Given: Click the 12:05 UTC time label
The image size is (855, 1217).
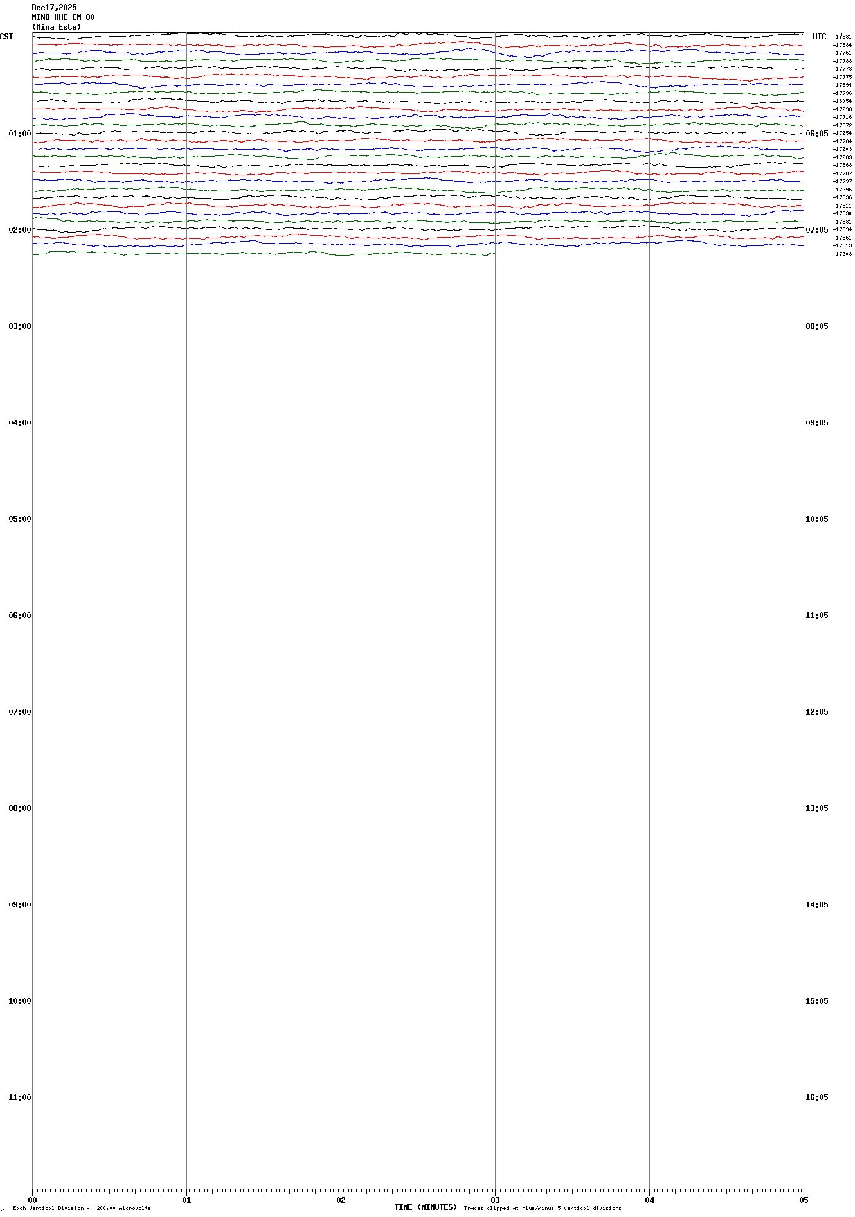Looking at the screenshot, I should (x=817, y=712).
